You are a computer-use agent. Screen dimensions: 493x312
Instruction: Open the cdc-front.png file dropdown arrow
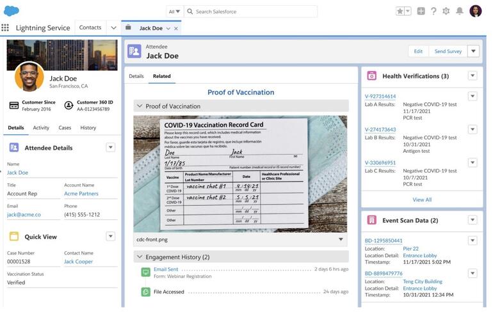pyautogui.click(x=341, y=240)
